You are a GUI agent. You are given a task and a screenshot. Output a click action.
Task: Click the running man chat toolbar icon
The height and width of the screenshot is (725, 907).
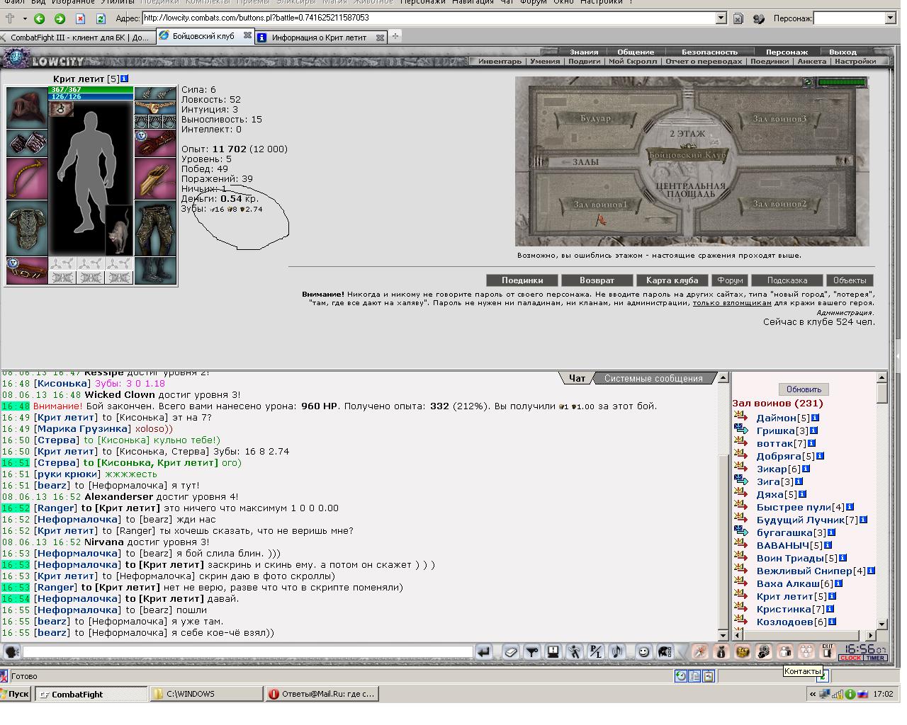click(574, 652)
